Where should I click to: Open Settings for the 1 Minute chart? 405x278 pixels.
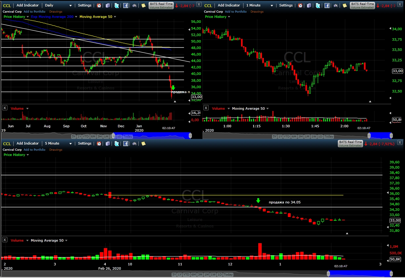pos(286,6)
